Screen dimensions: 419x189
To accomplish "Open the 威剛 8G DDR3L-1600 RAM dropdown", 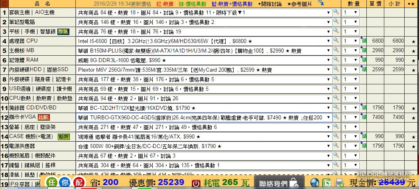I will tap(204, 60).
